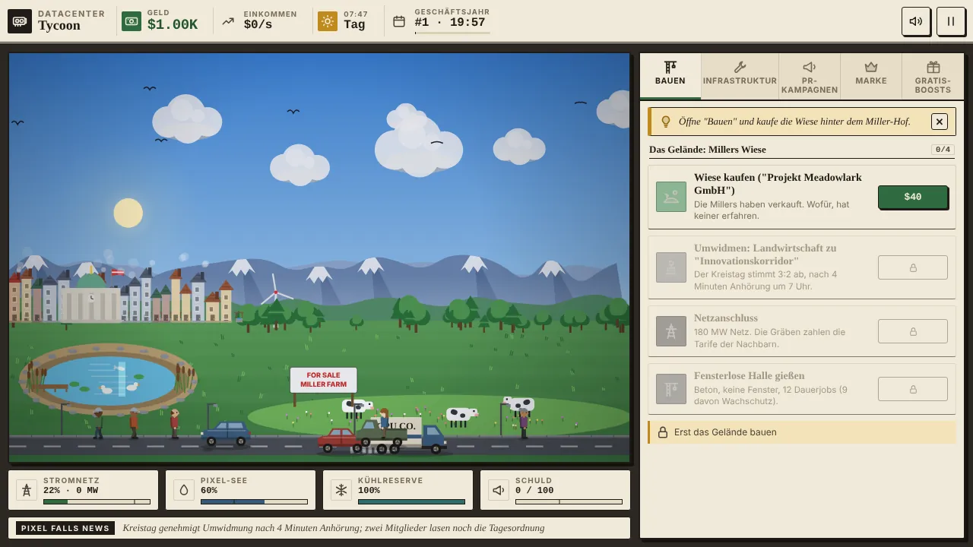
Task: Switch to the Infrastruktur tab
Action: pos(740,75)
